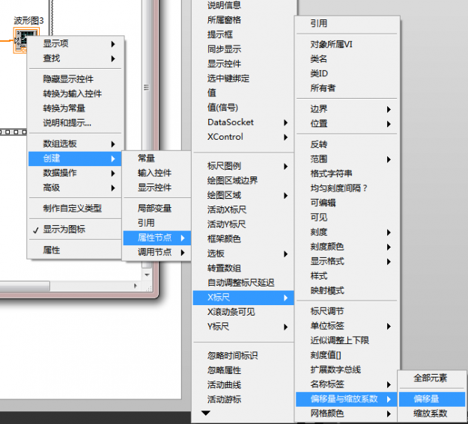Open the highlighted X标尺 submenu
The image size is (468, 424).
244,298
